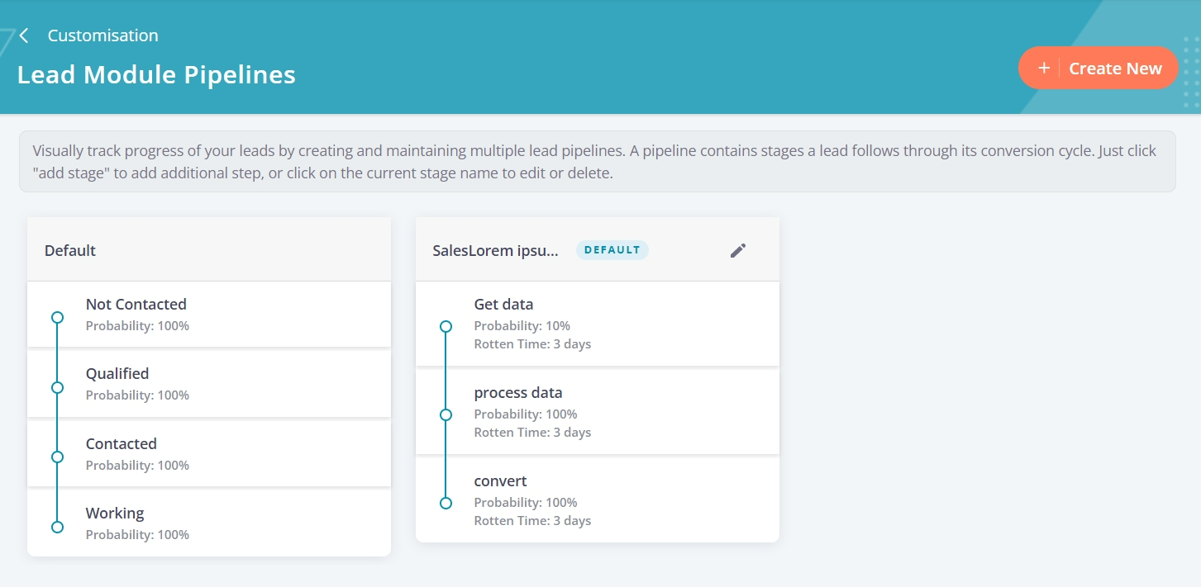Click the SalesLorem ipsu... pipeline title
The width and height of the screenshot is (1201, 587).
[496, 251]
